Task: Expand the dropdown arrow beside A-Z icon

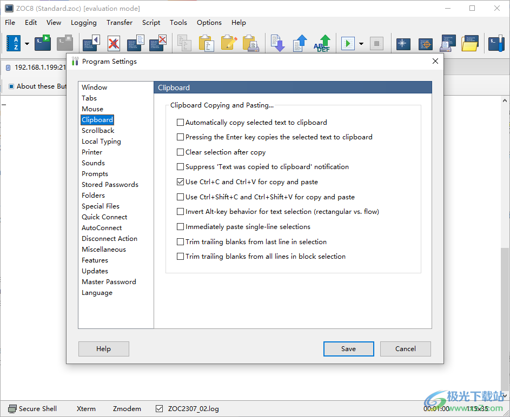Action: click(x=27, y=43)
